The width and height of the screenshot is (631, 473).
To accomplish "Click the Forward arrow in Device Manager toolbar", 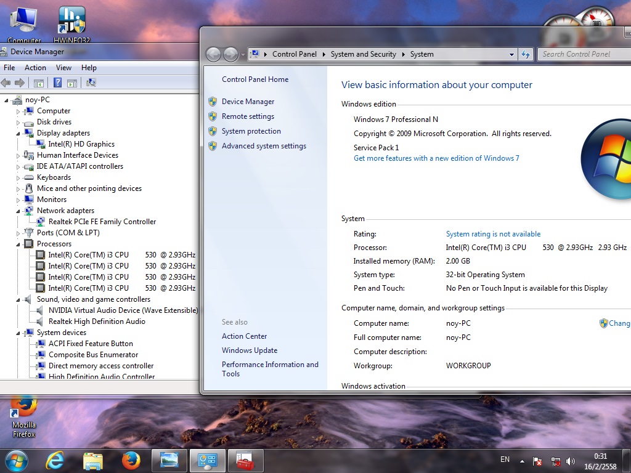I will (19, 83).
